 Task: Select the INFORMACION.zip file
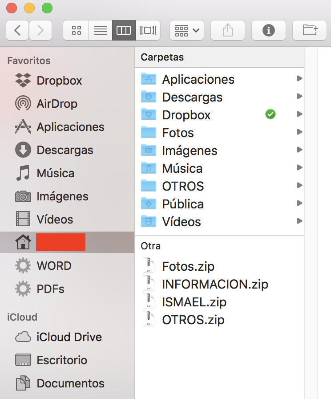215,284
